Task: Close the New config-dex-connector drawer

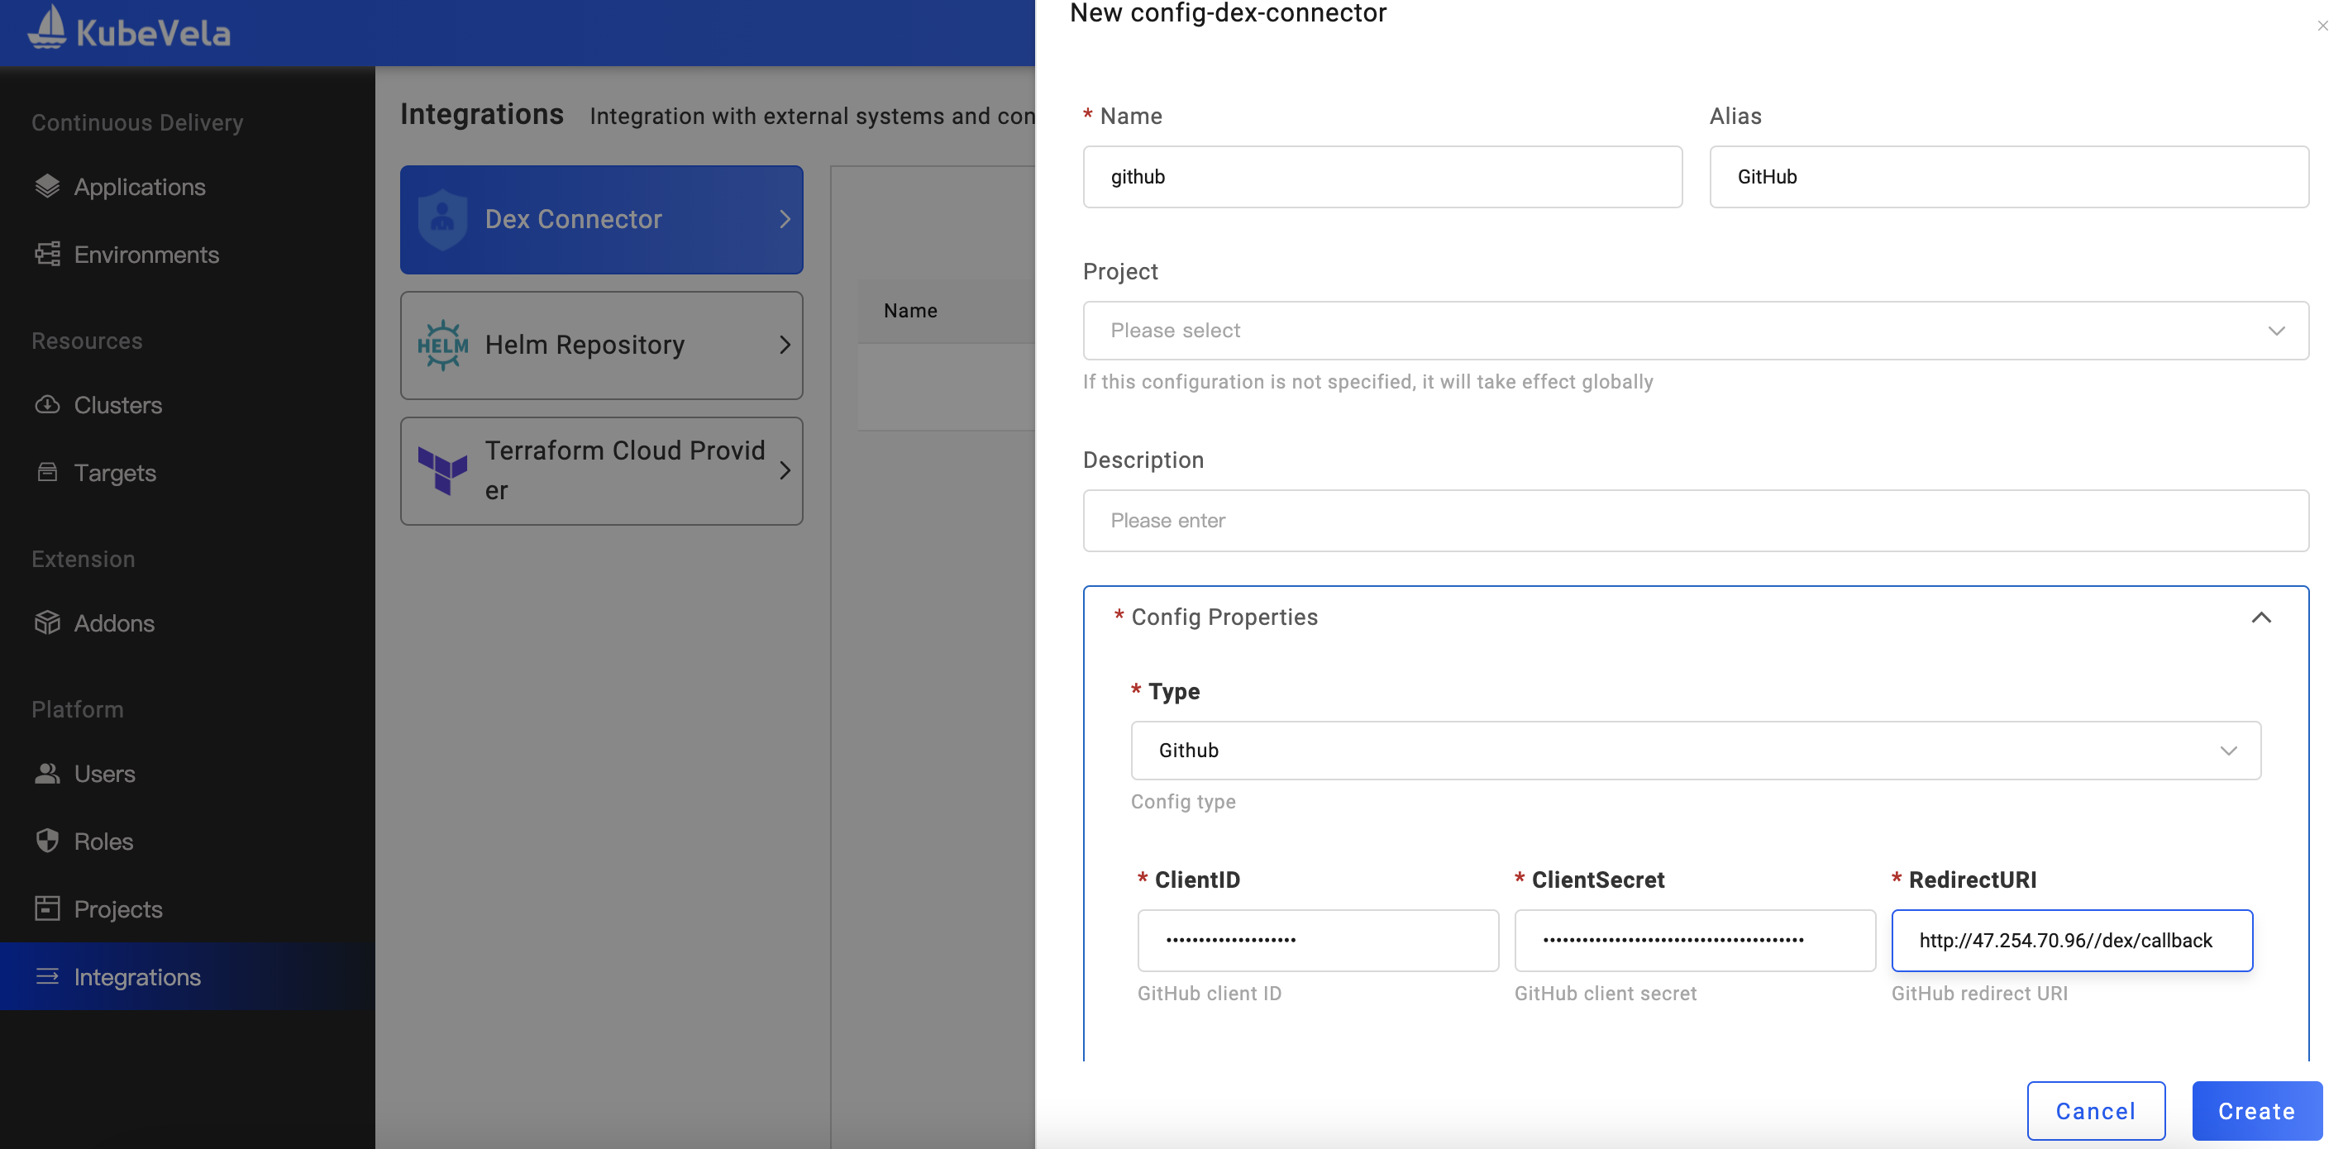Action: [x=2322, y=26]
